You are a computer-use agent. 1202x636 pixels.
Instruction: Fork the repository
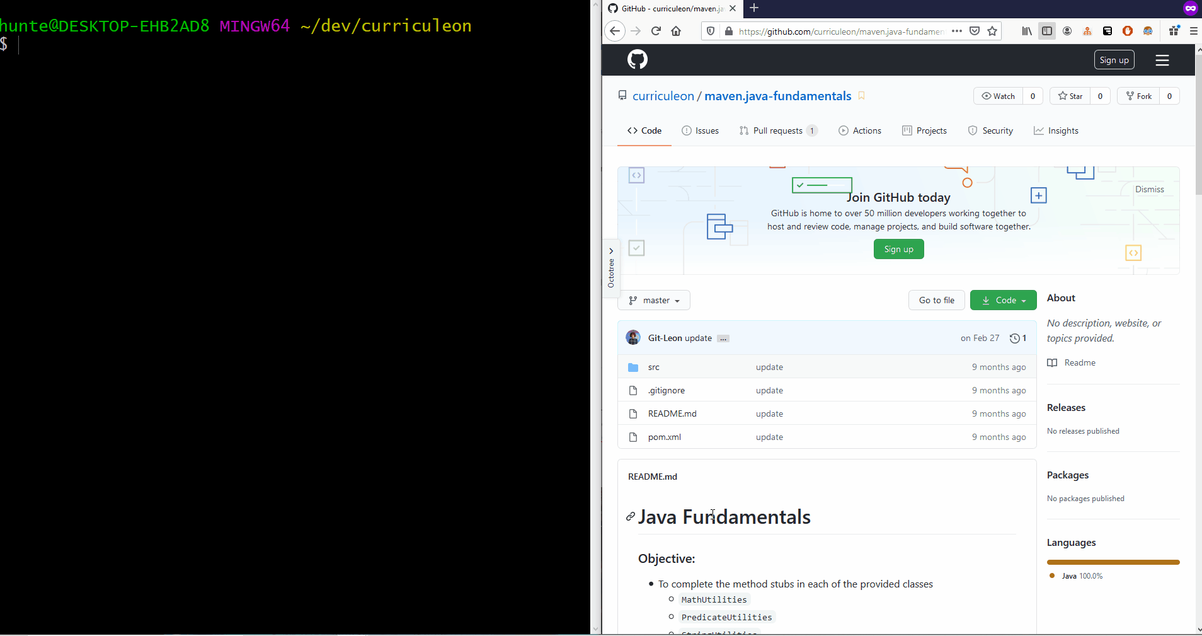point(1139,96)
